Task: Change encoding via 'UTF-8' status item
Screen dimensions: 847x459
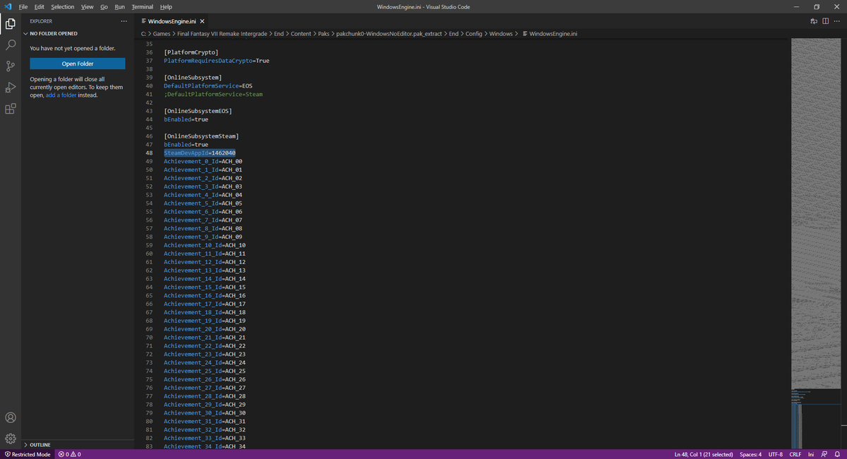Action: [775, 454]
